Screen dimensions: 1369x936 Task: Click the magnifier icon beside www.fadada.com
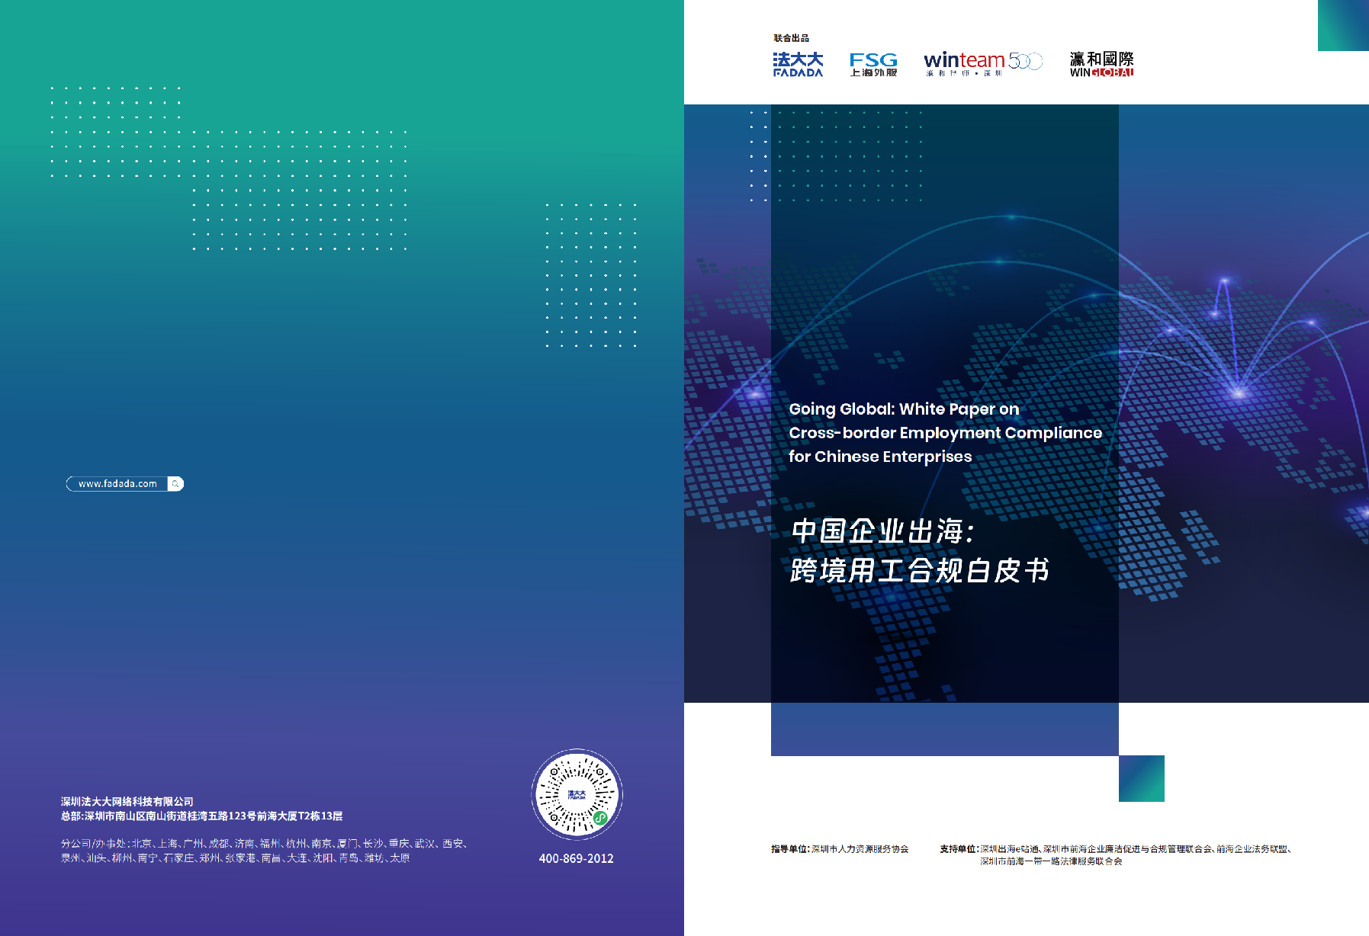[x=175, y=484]
